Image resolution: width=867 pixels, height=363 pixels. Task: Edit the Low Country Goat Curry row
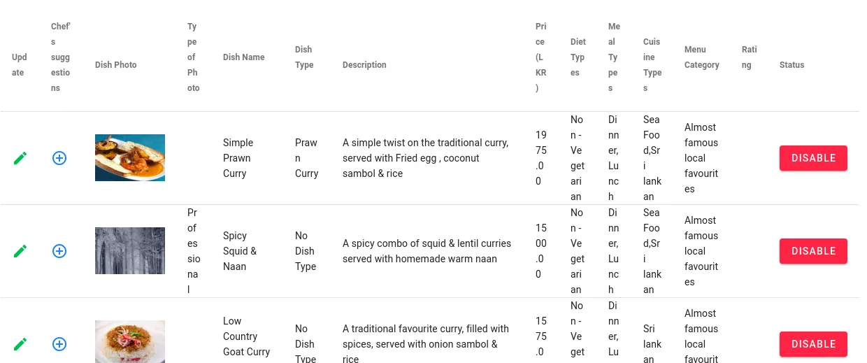(x=20, y=344)
